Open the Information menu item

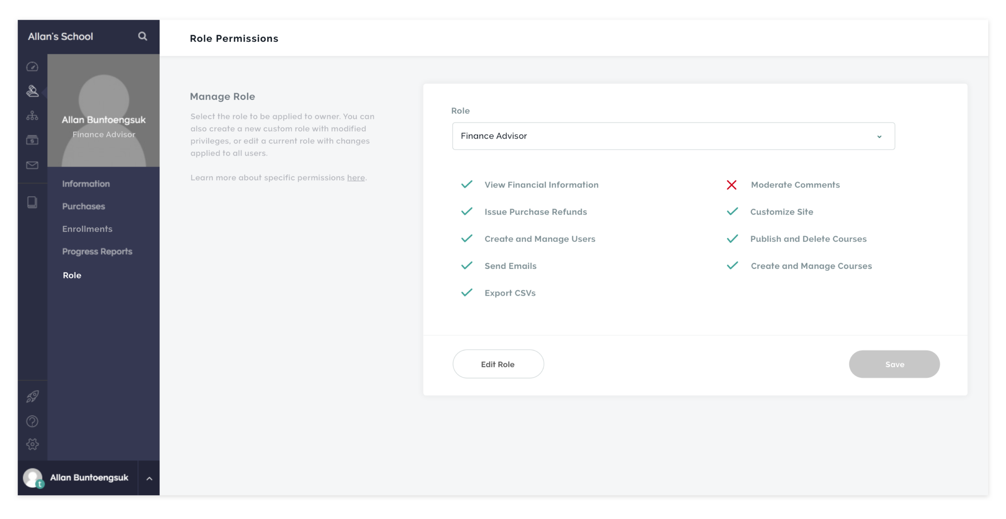coord(86,184)
